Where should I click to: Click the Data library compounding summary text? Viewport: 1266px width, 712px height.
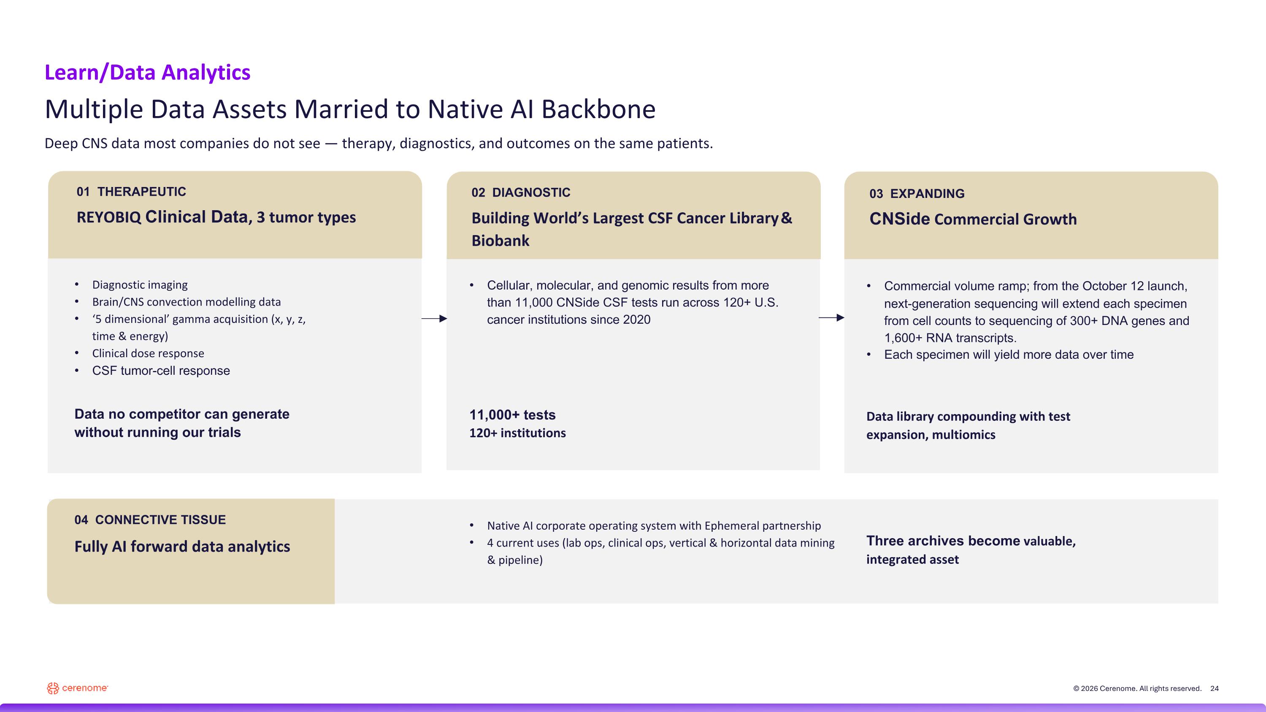pos(968,425)
